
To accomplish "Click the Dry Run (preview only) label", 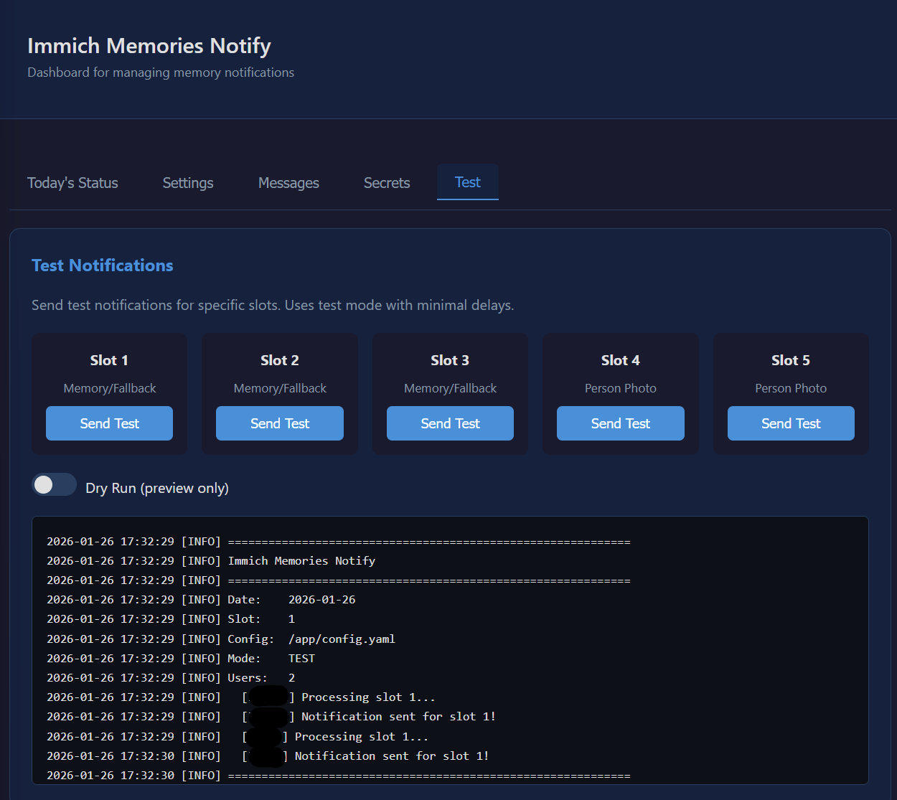I will tap(157, 488).
